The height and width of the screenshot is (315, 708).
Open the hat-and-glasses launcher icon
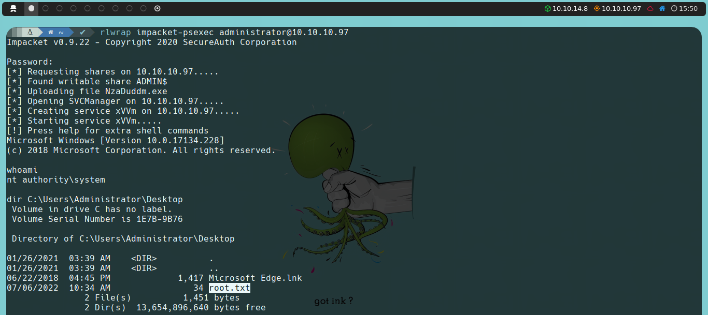[14, 8]
